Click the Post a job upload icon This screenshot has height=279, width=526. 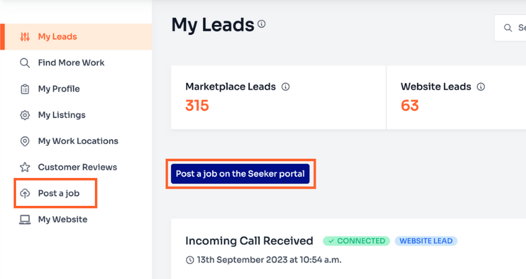tap(25, 193)
